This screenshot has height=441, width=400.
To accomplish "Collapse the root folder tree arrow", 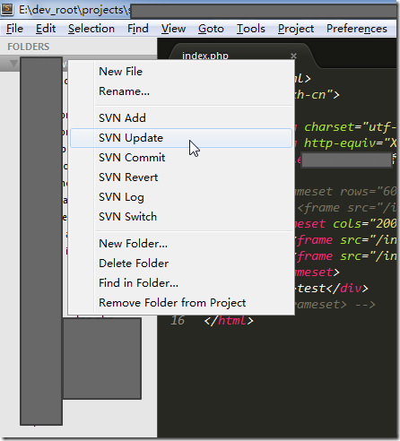I will [13, 64].
